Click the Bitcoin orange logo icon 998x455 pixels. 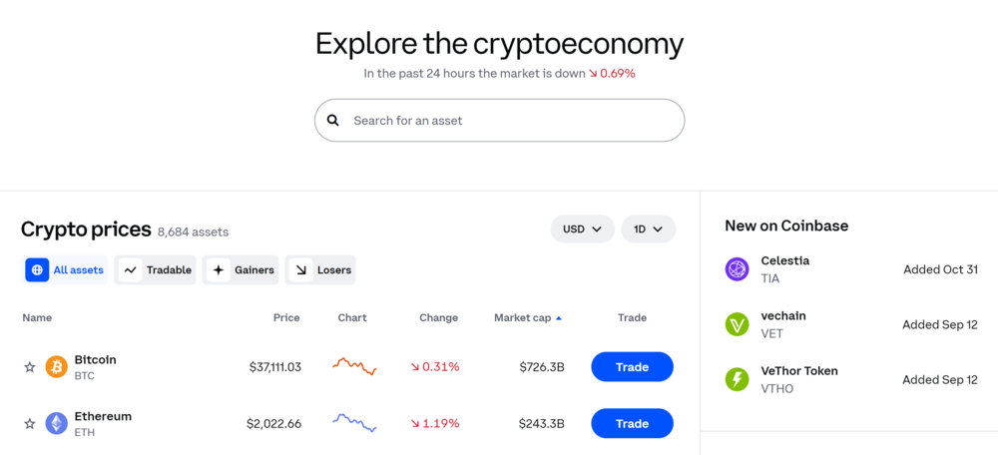point(56,367)
